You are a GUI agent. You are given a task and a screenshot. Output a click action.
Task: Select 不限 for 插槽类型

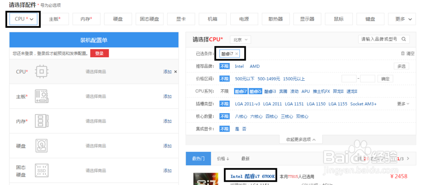click(224, 104)
